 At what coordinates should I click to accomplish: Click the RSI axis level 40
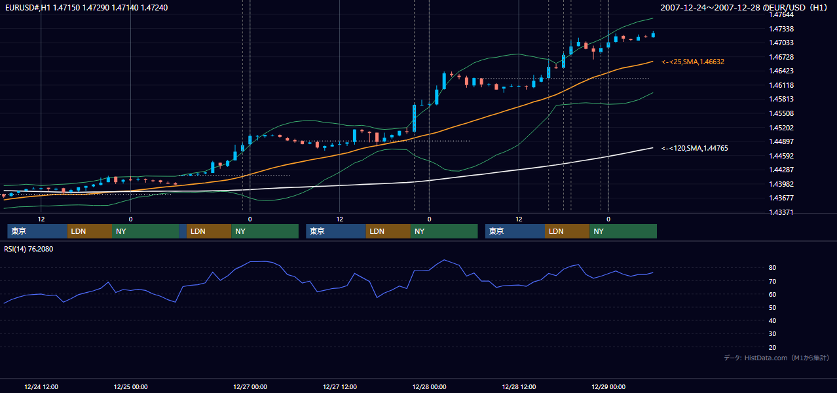click(772, 320)
